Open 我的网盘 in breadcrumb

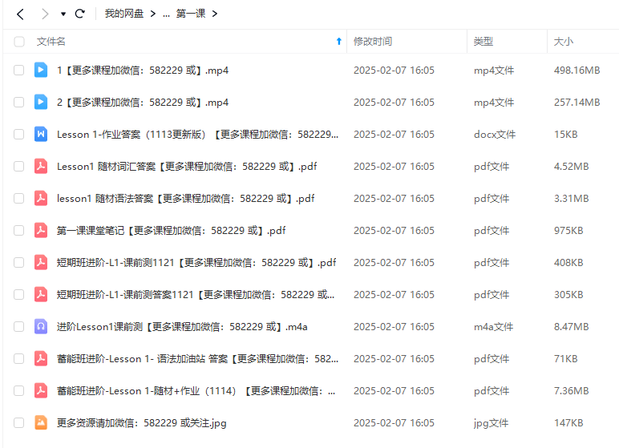pos(124,14)
